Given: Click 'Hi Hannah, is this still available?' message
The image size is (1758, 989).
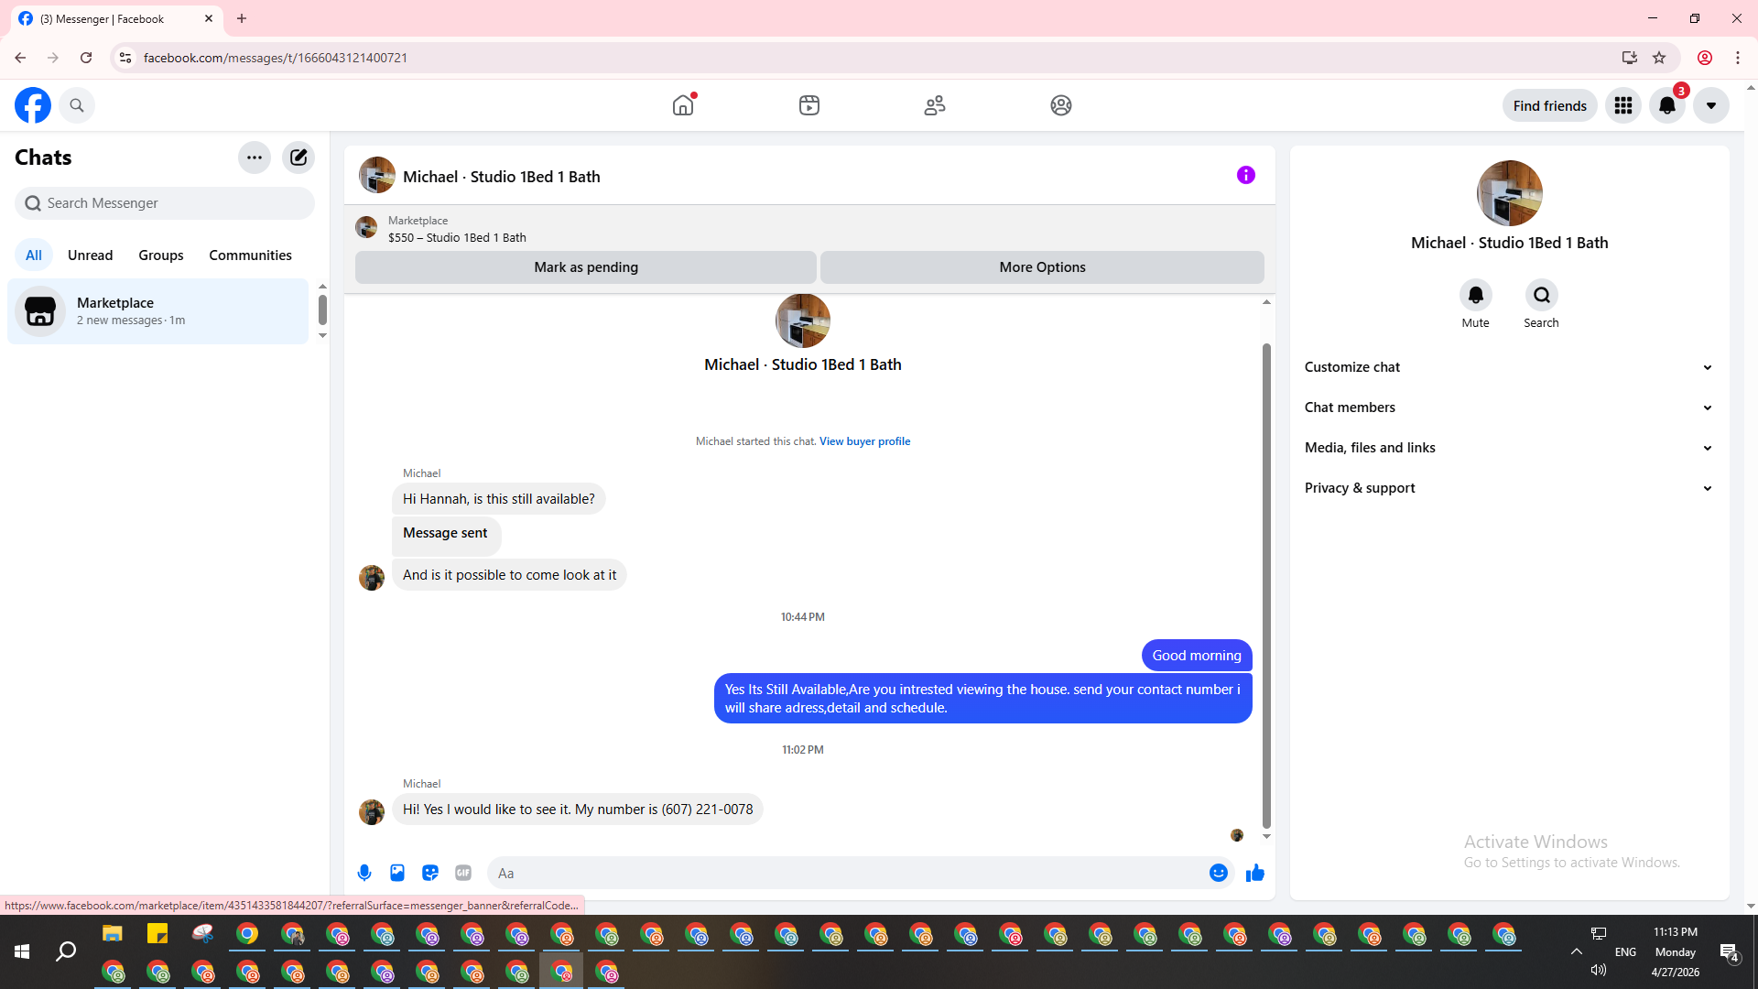Looking at the screenshot, I should pyautogui.click(x=499, y=499).
